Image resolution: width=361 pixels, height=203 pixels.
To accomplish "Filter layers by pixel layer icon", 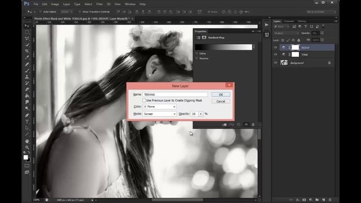I will (x=294, y=27).
